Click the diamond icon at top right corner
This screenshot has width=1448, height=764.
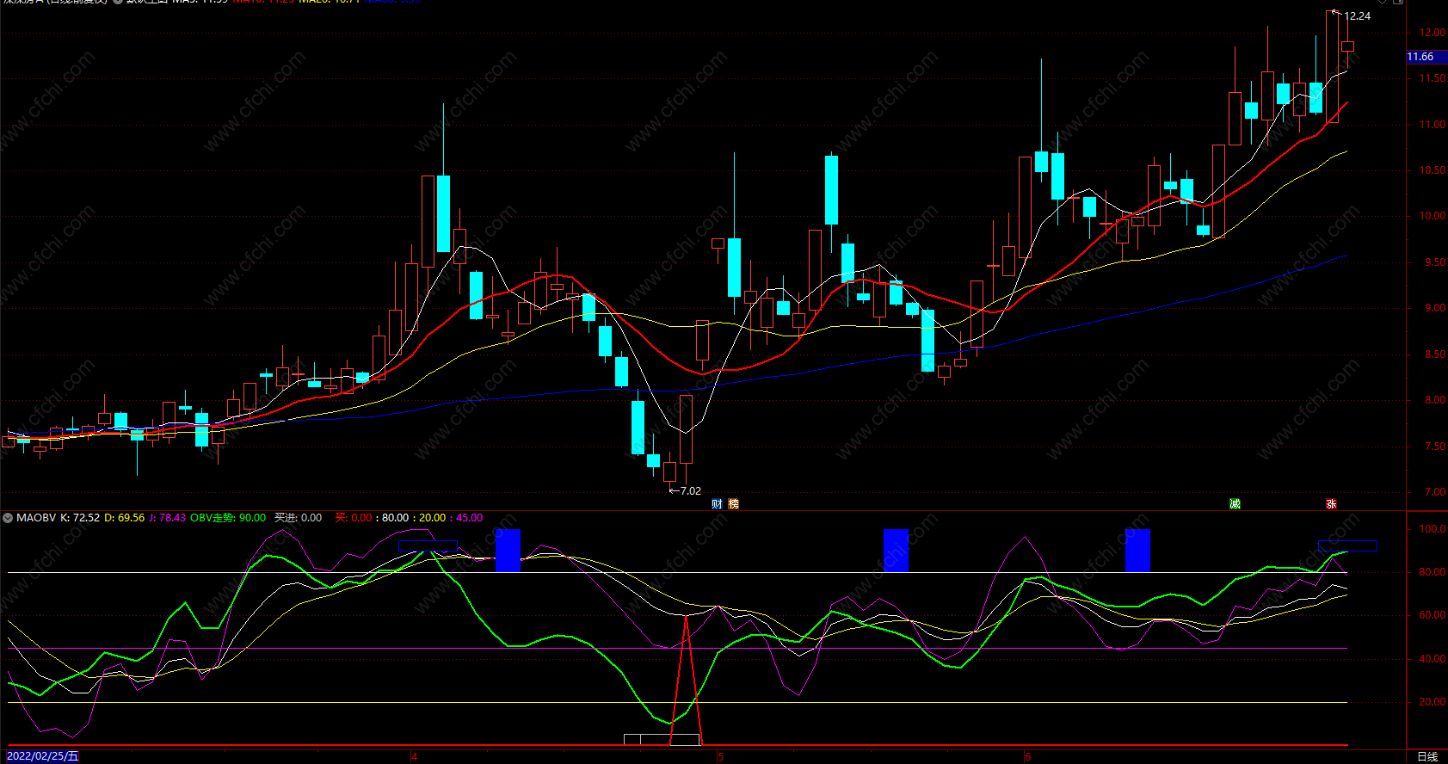[x=1383, y=2]
